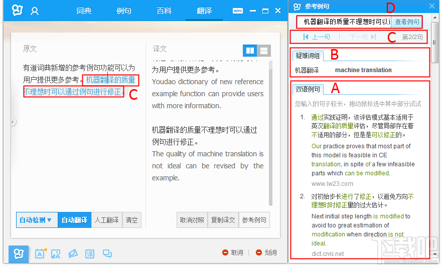This screenshot has width=442, height=267.
Task: Click the reference panel scrollbar thumb
Action: [435, 42]
